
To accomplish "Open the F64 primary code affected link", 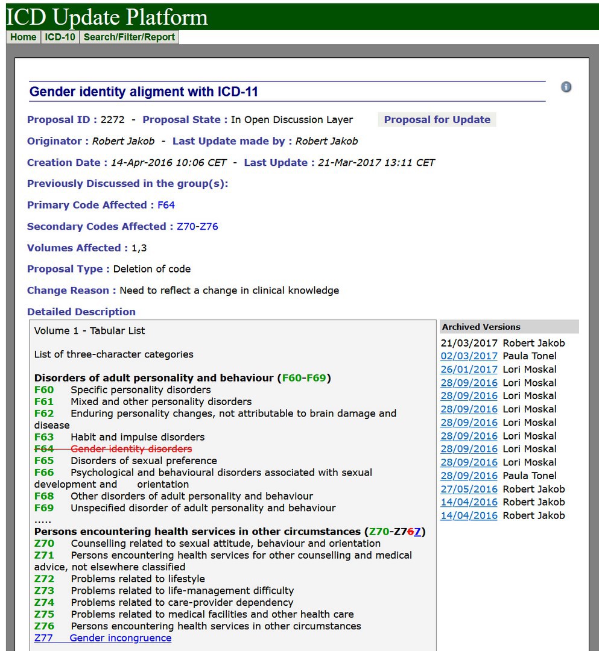I will point(166,205).
